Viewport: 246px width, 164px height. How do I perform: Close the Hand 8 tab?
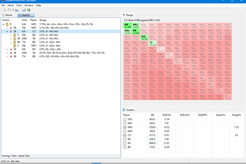click(32, 15)
